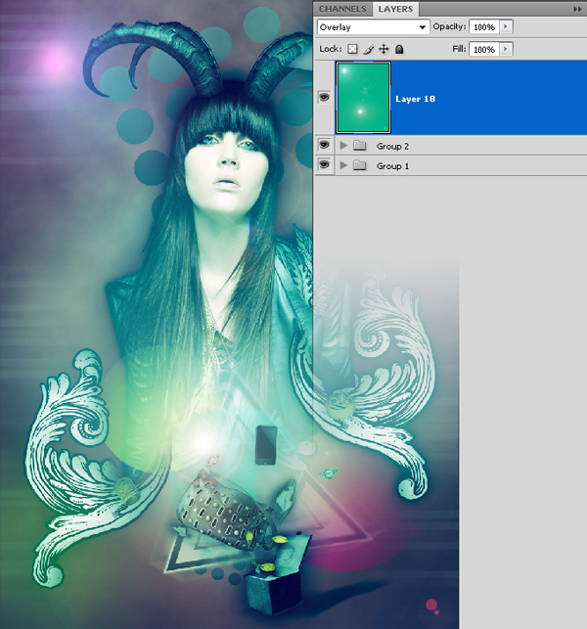Image resolution: width=587 pixels, height=629 pixels.
Task: Open the Opacity slider arrow
Action: click(506, 26)
